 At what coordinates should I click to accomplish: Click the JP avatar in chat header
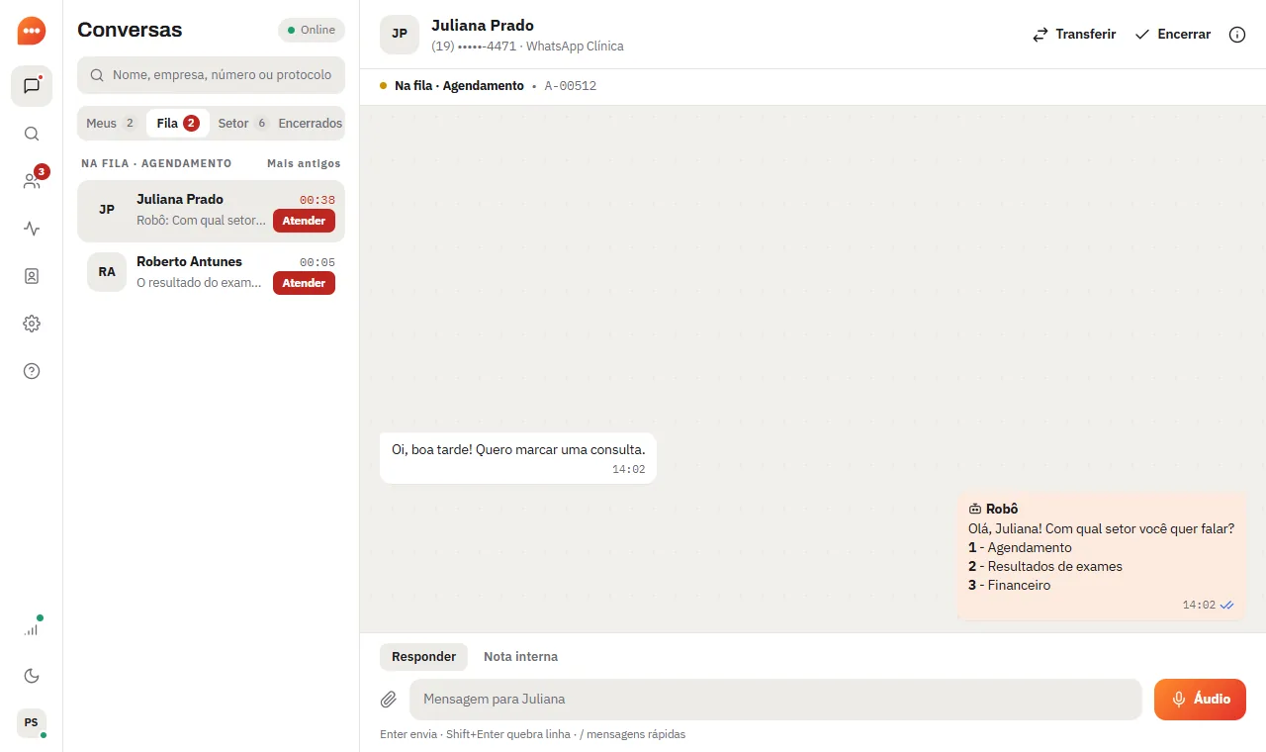click(400, 34)
